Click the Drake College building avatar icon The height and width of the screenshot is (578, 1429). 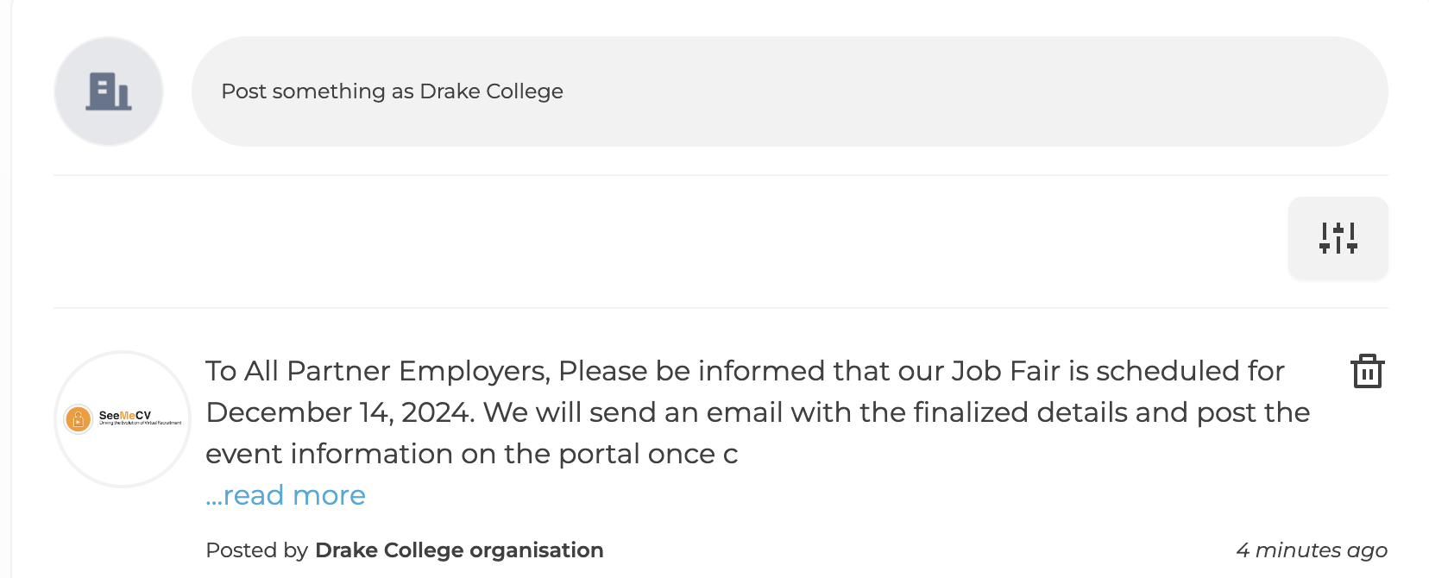(x=109, y=91)
